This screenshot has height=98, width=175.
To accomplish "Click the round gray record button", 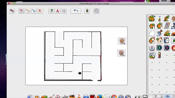I will (97, 11).
